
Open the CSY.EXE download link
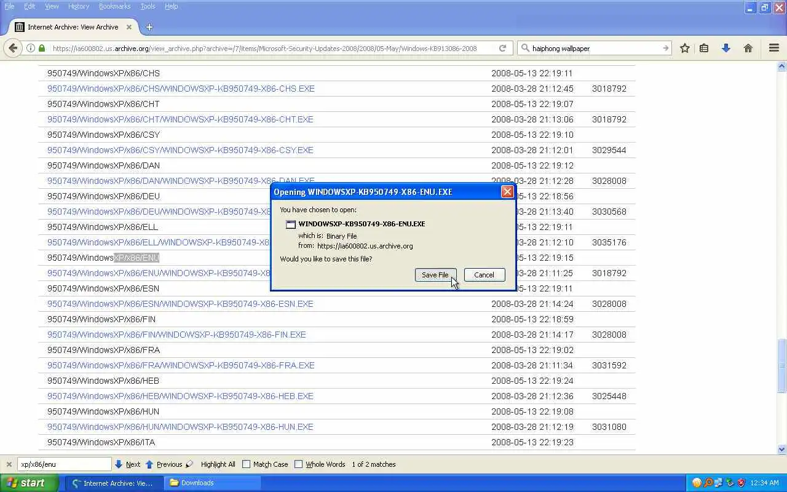click(180, 150)
